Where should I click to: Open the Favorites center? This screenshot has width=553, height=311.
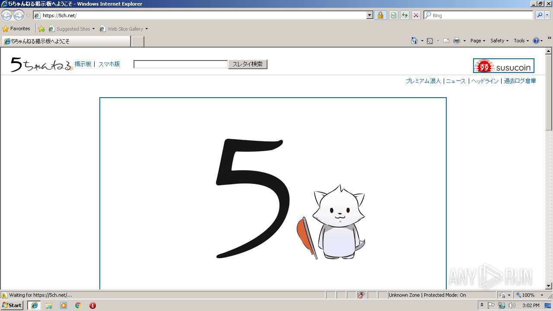tap(16, 29)
